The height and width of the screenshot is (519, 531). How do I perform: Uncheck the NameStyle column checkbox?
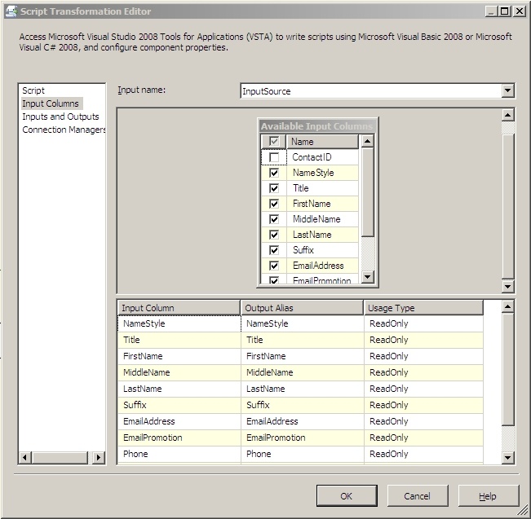[x=273, y=173]
